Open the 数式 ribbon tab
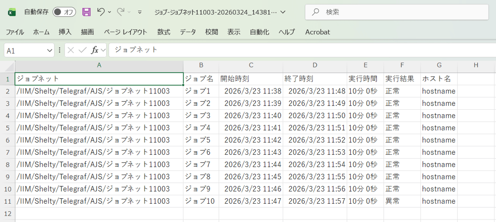This screenshot has width=496, height=222. (164, 32)
